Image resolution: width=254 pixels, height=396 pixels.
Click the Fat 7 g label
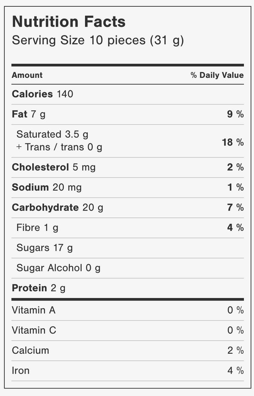point(29,114)
